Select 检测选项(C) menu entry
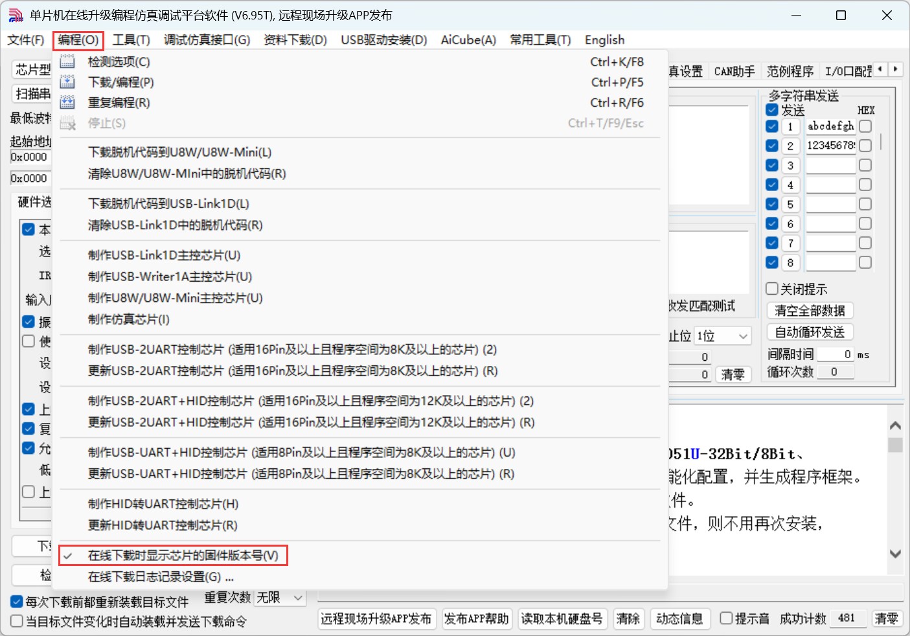The height and width of the screenshot is (636, 910). pos(360,62)
